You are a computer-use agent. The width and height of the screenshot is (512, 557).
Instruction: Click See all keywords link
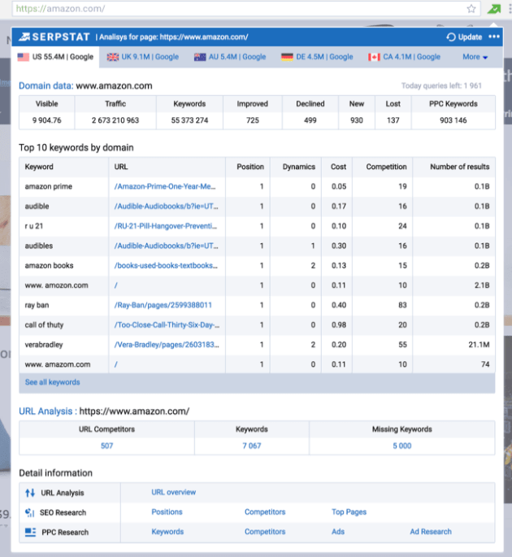pyautogui.click(x=53, y=382)
